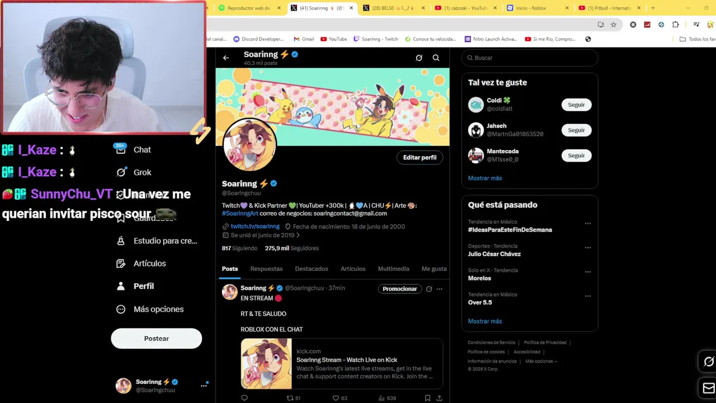
Task: Open the twitch.tv/soarinng link
Action: pos(255,226)
